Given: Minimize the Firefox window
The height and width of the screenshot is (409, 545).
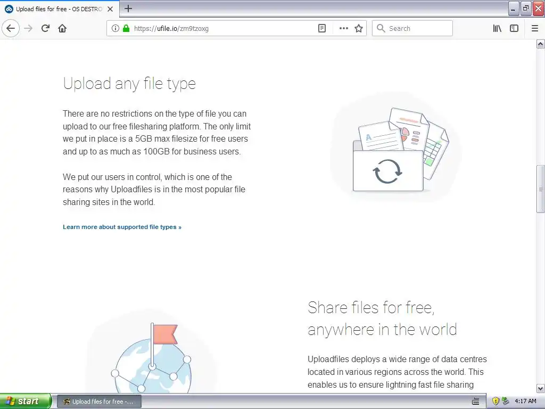Looking at the screenshot, I should [514, 9].
